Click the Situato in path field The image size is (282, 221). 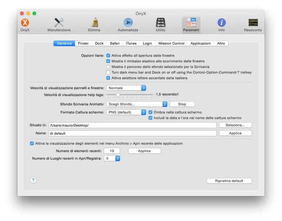[x=133, y=125]
